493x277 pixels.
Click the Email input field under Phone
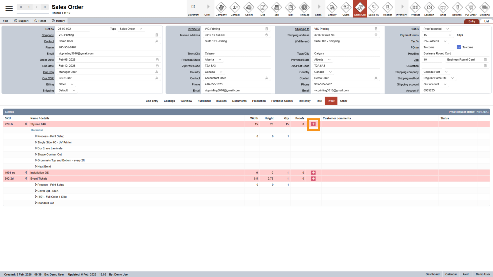click(106, 54)
